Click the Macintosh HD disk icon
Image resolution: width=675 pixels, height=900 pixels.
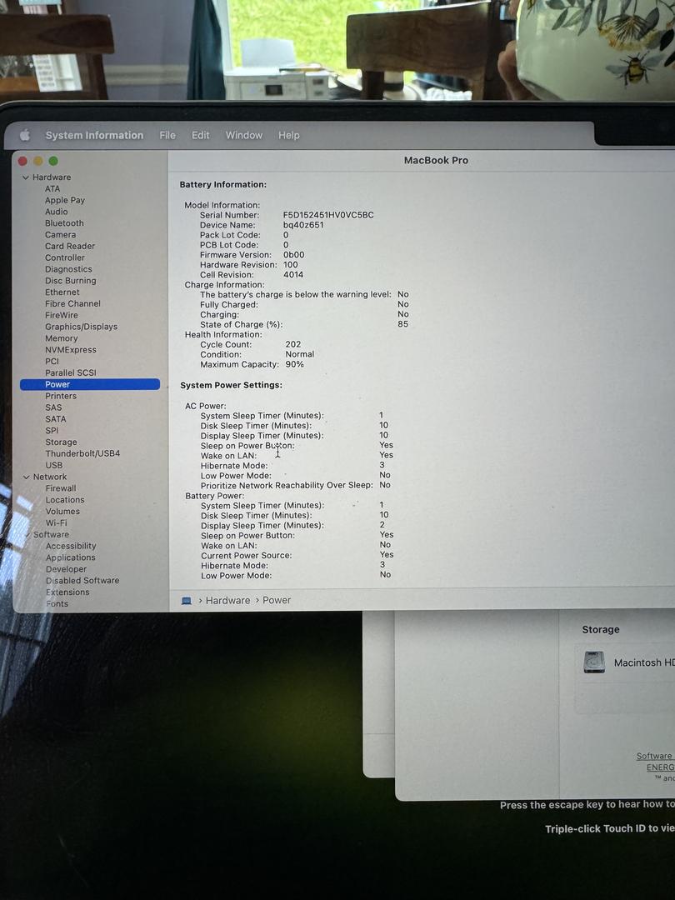pyautogui.click(x=594, y=662)
